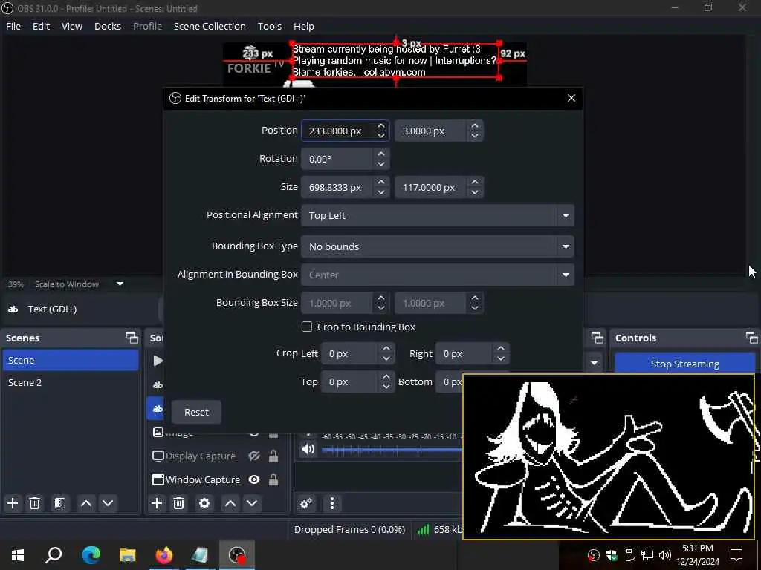Image resolution: width=761 pixels, height=570 pixels.
Task: Click the Window Capture source icon
Action: [158, 479]
